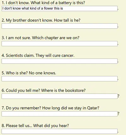The height and width of the screenshot is (135, 126).
Task: Click the input box below 'Scientists claim'
Action: 60,61
